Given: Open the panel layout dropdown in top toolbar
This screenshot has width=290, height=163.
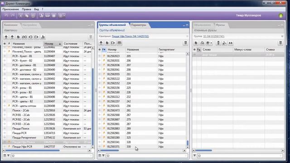Looking at the screenshot, I should click(x=62, y=16).
